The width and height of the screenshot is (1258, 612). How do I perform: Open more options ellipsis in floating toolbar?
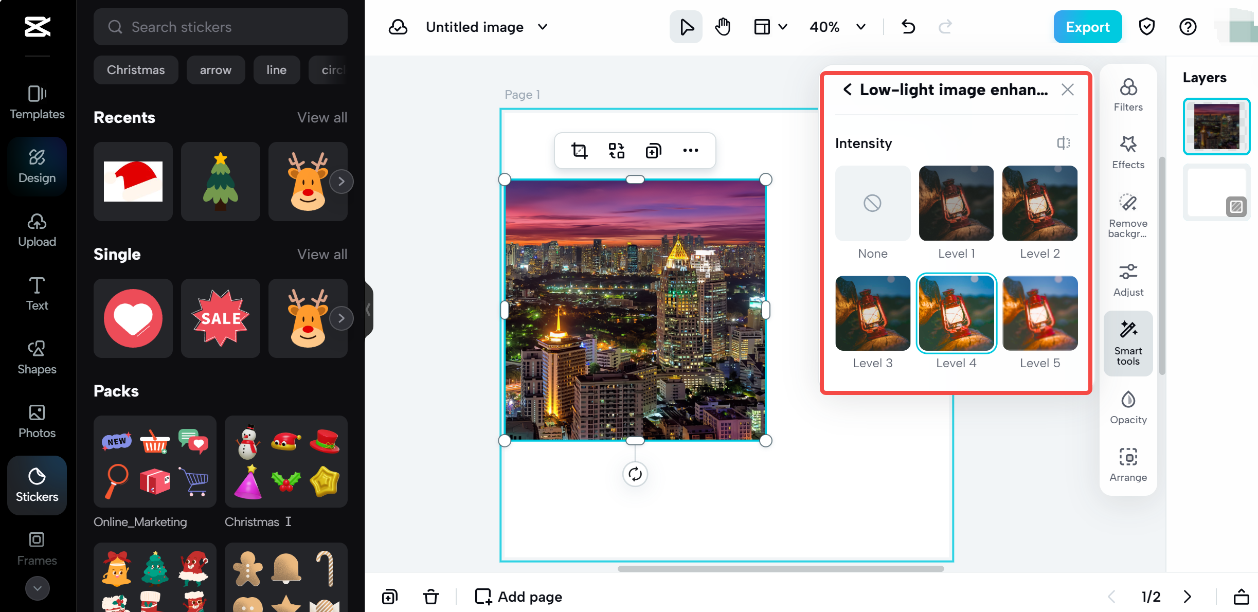tap(691, 151)
